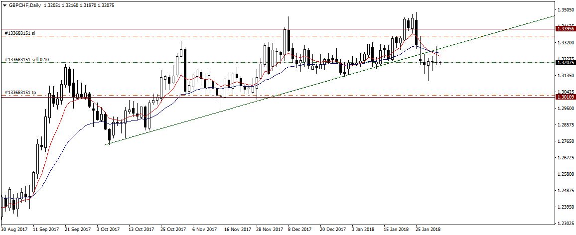Click the 1.33956 red price tag
This screenshot has width=576, height=235.
click(566, 29)
